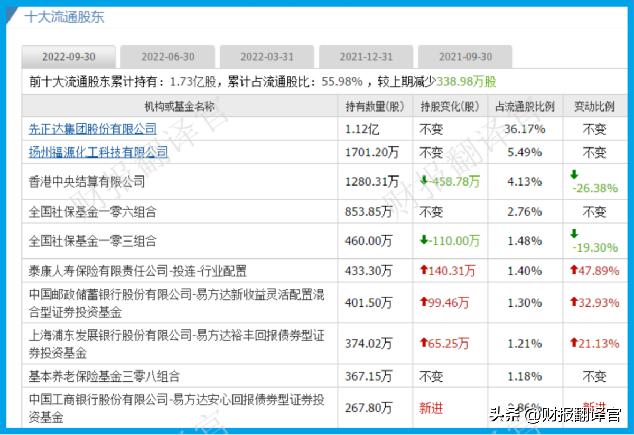The image size is (634, 435).
Task: Click the 1.12亿 holding quantity
Action: [362, 129]
